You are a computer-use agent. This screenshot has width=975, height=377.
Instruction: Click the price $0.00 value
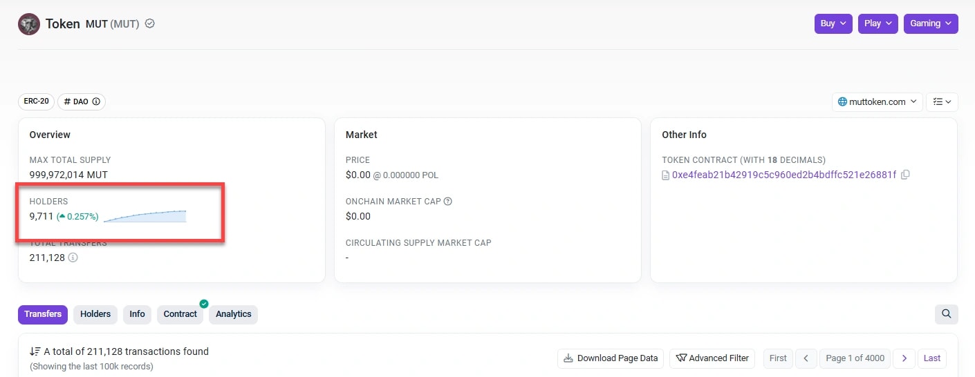[358, 175]
